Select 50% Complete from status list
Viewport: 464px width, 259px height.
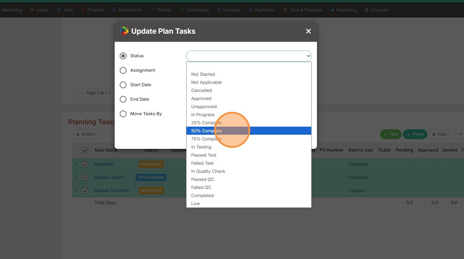(x=206, y=131)
